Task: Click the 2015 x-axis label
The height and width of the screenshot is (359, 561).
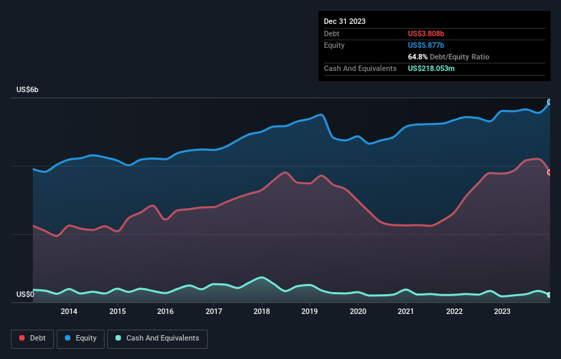Action: 118,311
